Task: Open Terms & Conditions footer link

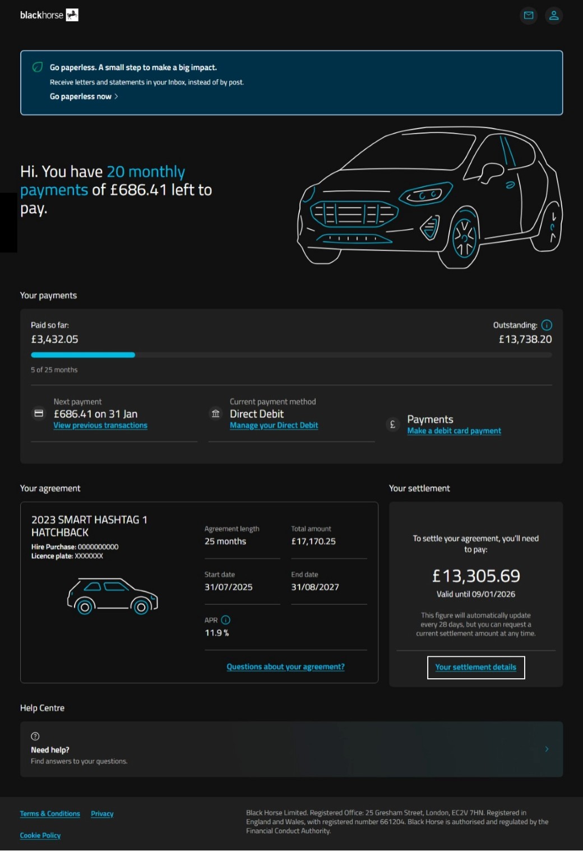Action: pos(50,813)
